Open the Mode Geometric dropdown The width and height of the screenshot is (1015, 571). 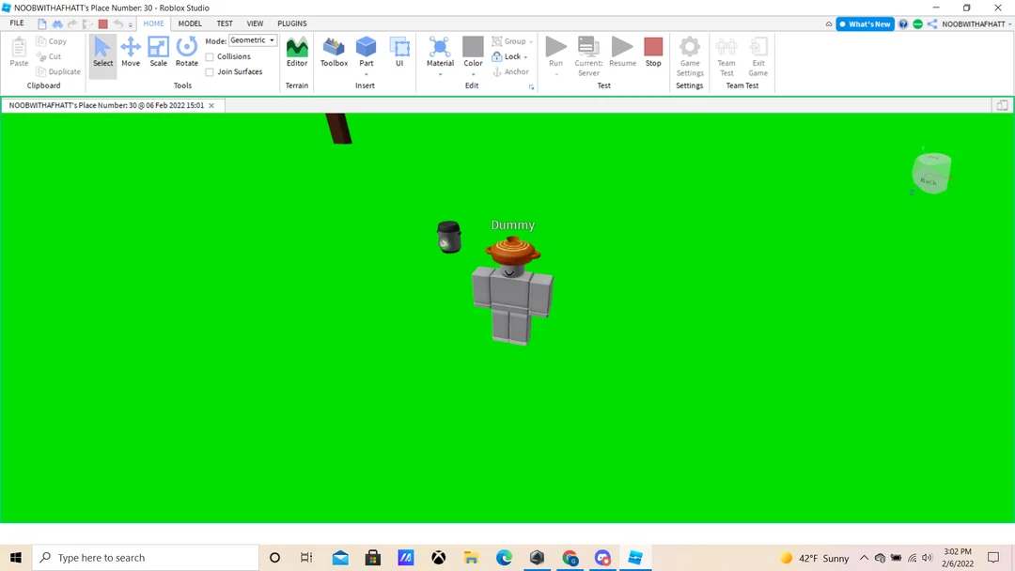click(x=253, y=40)
